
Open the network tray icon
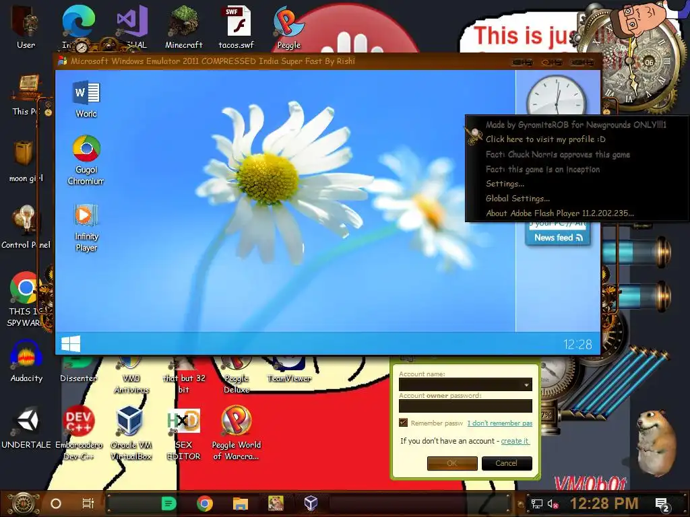pos(537,504)
